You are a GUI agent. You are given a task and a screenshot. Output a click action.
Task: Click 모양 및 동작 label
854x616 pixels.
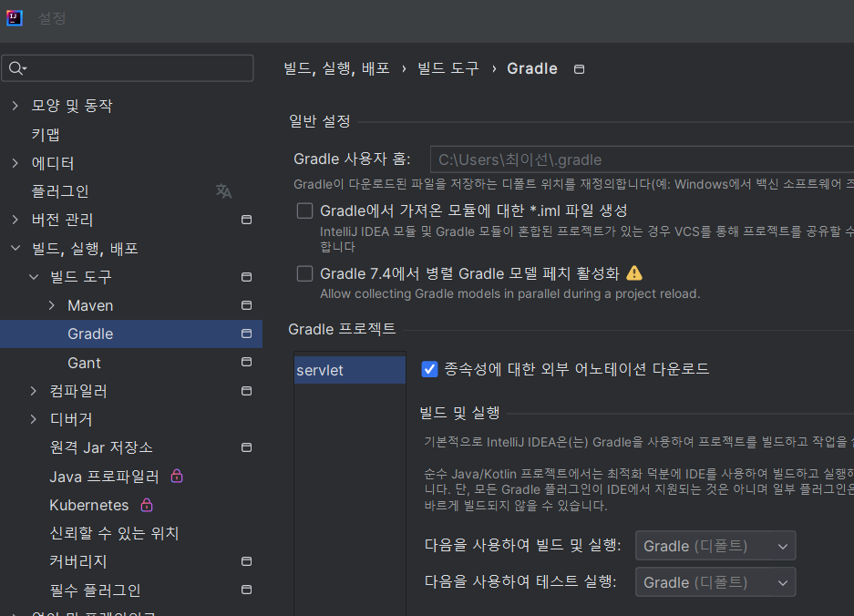point(72,106)
